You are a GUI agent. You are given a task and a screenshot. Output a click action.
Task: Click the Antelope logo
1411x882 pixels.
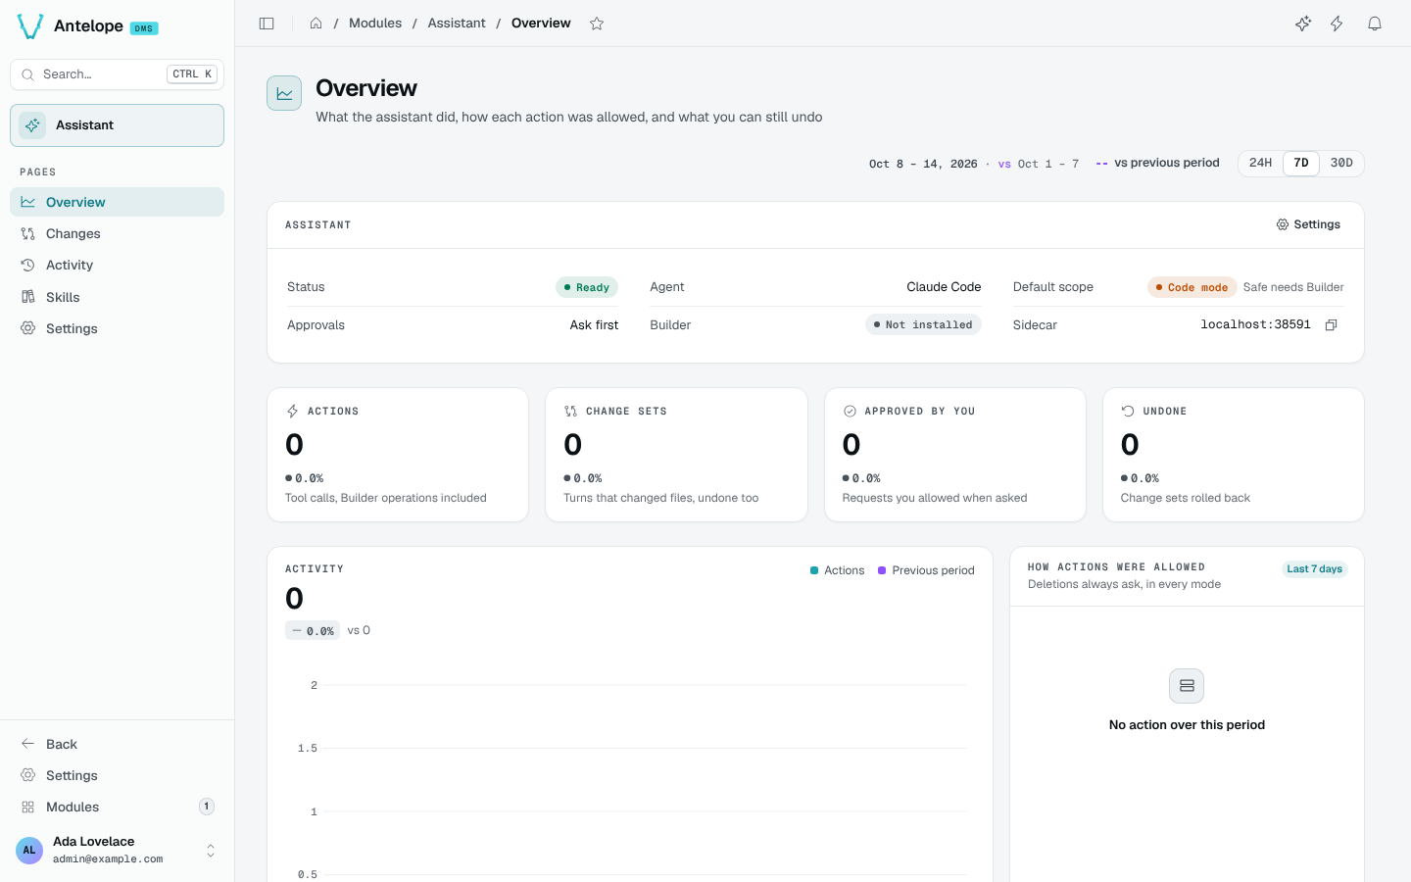click(x=30, y=26)
